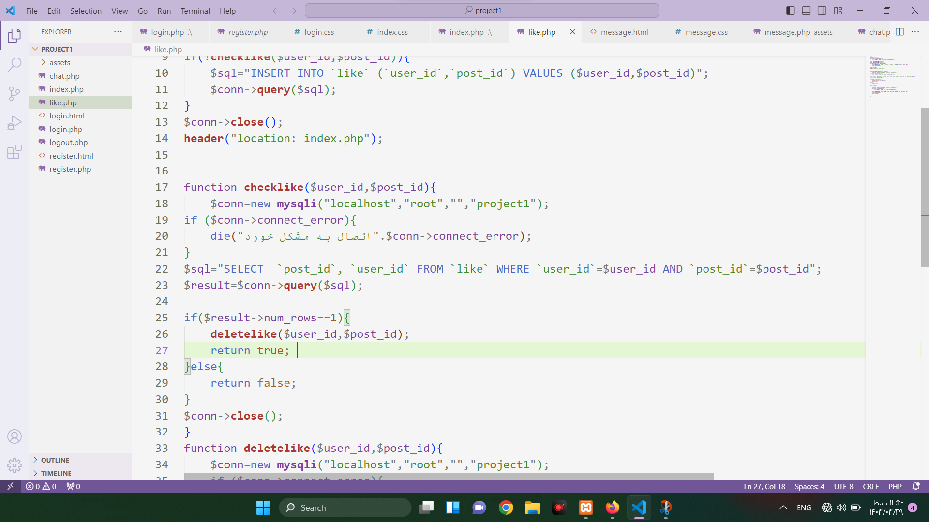Image resolution: width=929 pixels, height=522 pixels.
Task: Click the project1 command center search box
Action: click(482, 11)
